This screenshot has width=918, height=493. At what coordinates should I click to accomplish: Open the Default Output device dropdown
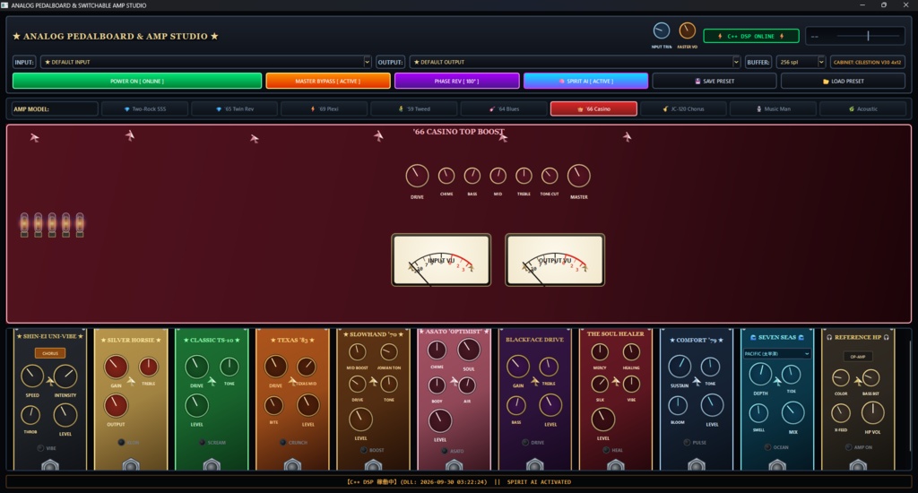pos(575,62)
